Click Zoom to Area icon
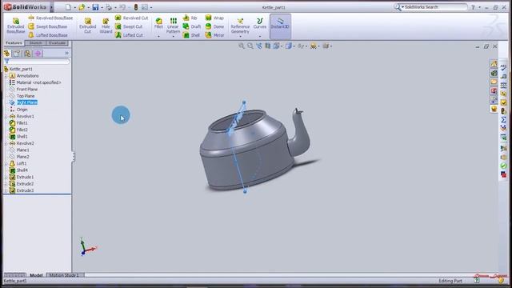Image resolution: width=512 pixels, height=288 pixels. (x=250, y=46)
